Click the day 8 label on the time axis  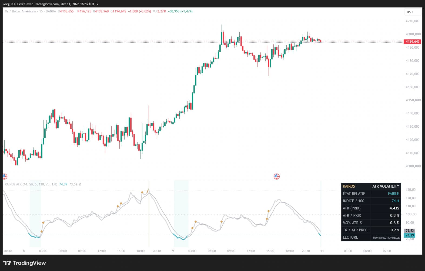coord(24,251)
